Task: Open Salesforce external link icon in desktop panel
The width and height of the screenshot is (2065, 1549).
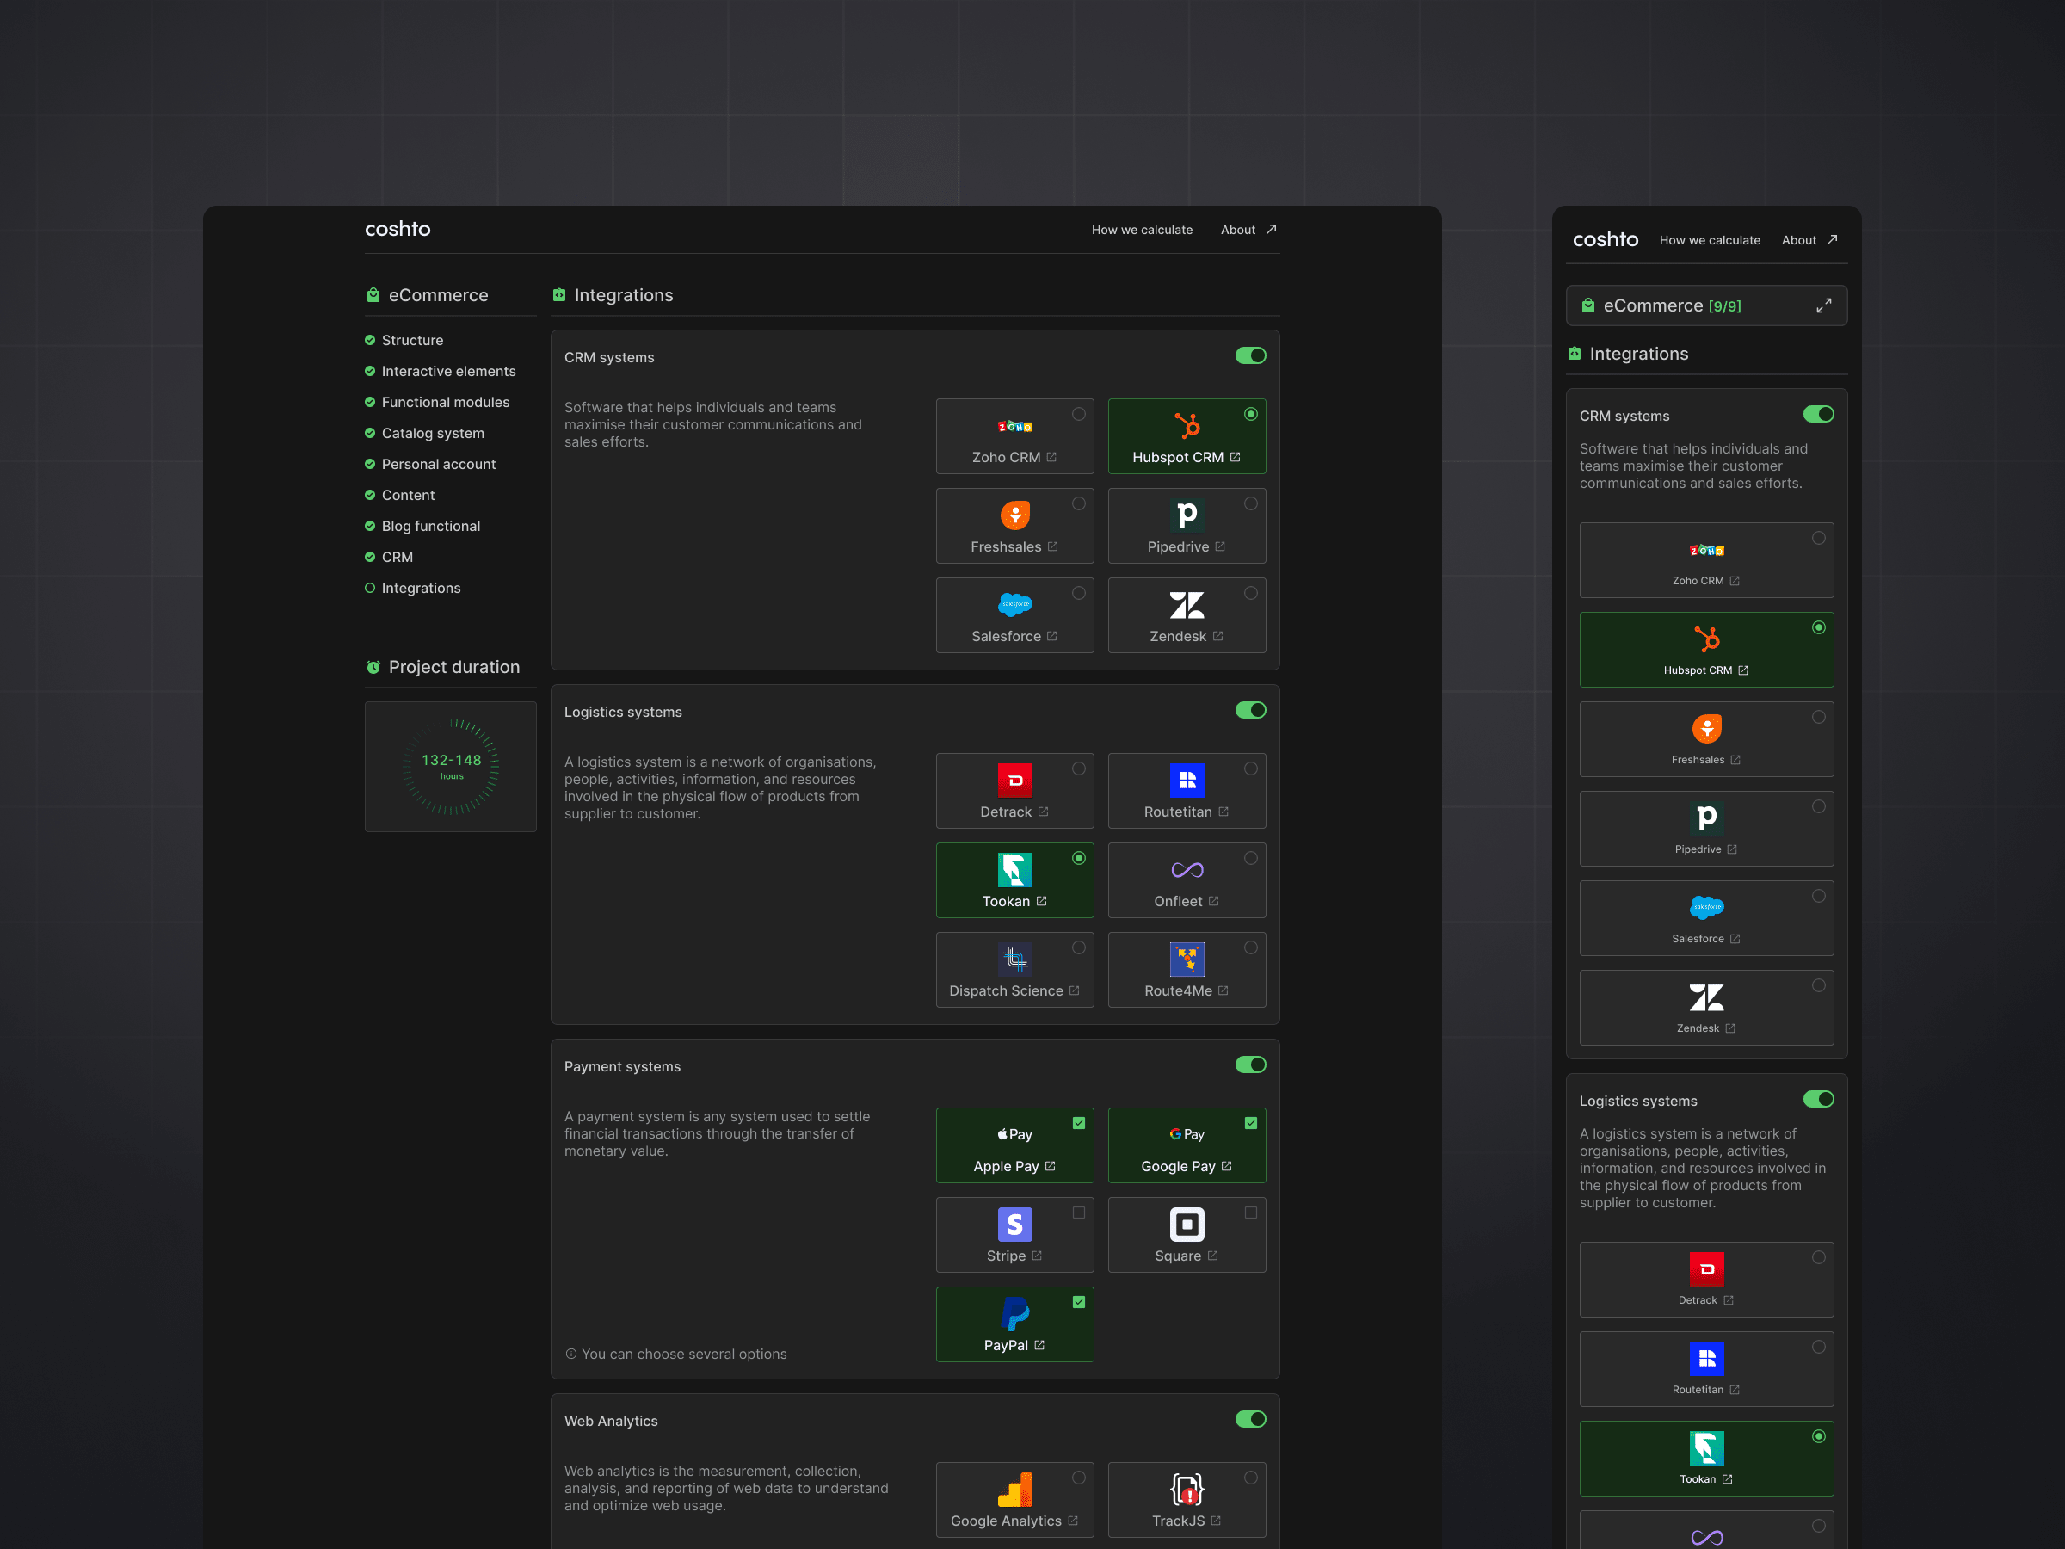Action: tap(1052, 637)
